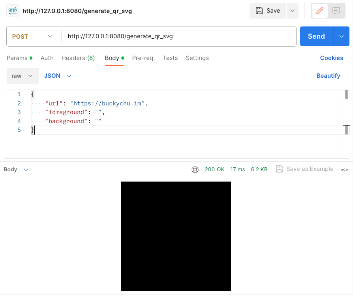The image size is (353, 298).
Task: Click the "foreground" key in line 3
Action: coord(66,112)
